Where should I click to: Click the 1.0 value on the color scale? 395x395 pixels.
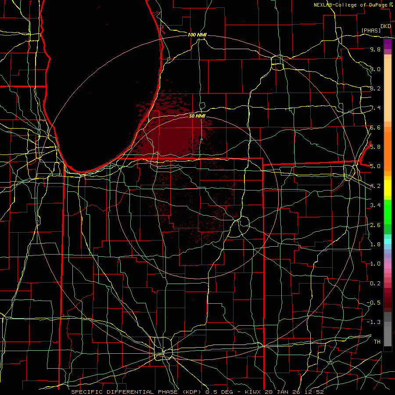pyautogui.click(x=375, y=263)
